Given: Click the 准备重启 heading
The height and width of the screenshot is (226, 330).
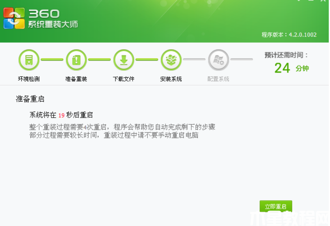Looking at the screenshot, I should tap(30, 99).
